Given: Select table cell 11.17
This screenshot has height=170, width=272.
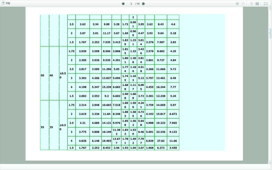Looking at the screenshot, I should pyautogui.click(x=107, y=33).
